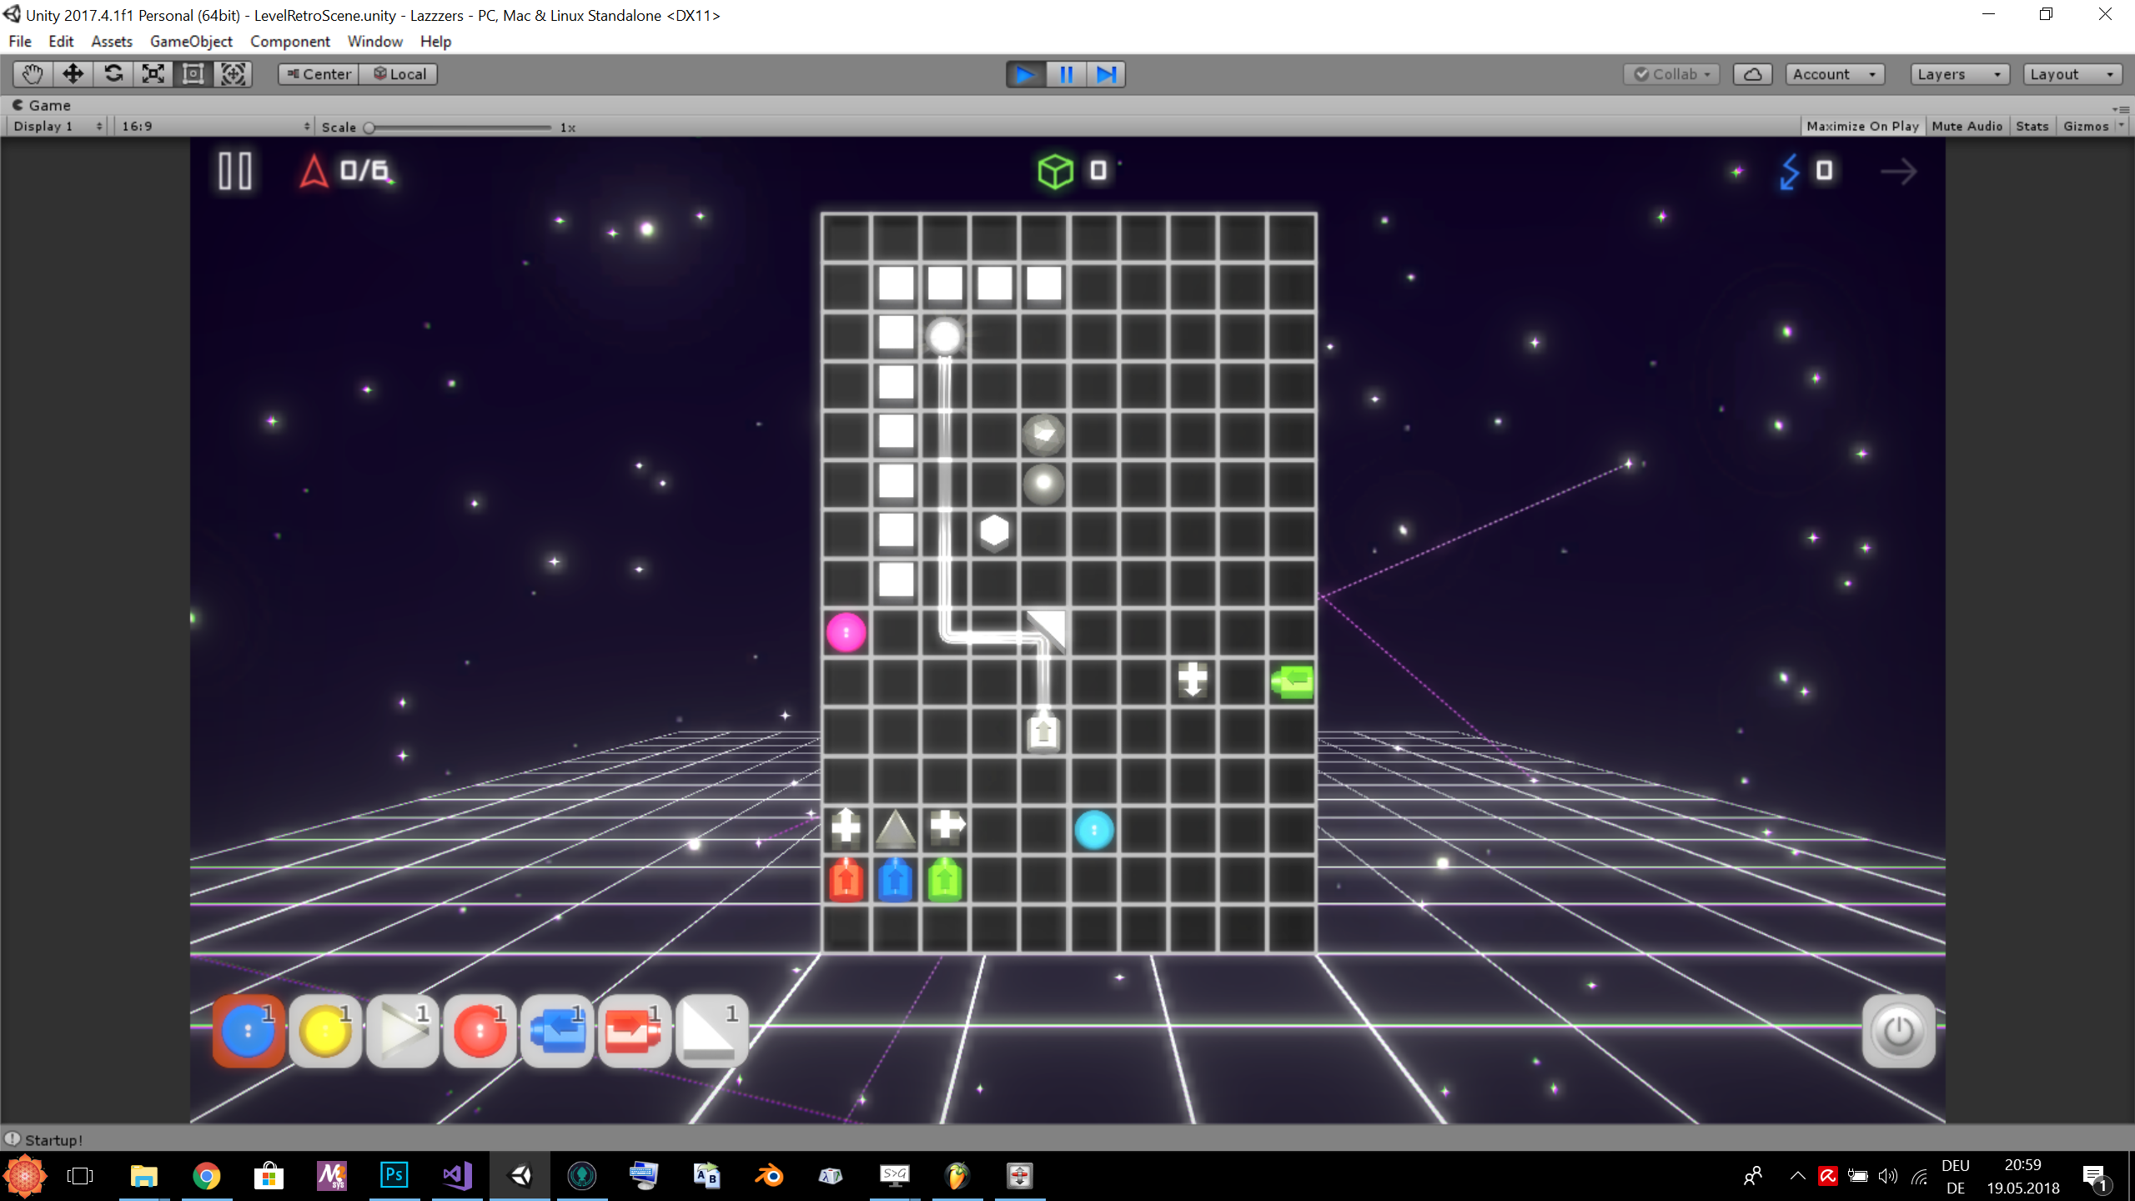Open the Layers dropdown

click(x=1959, y=74)
